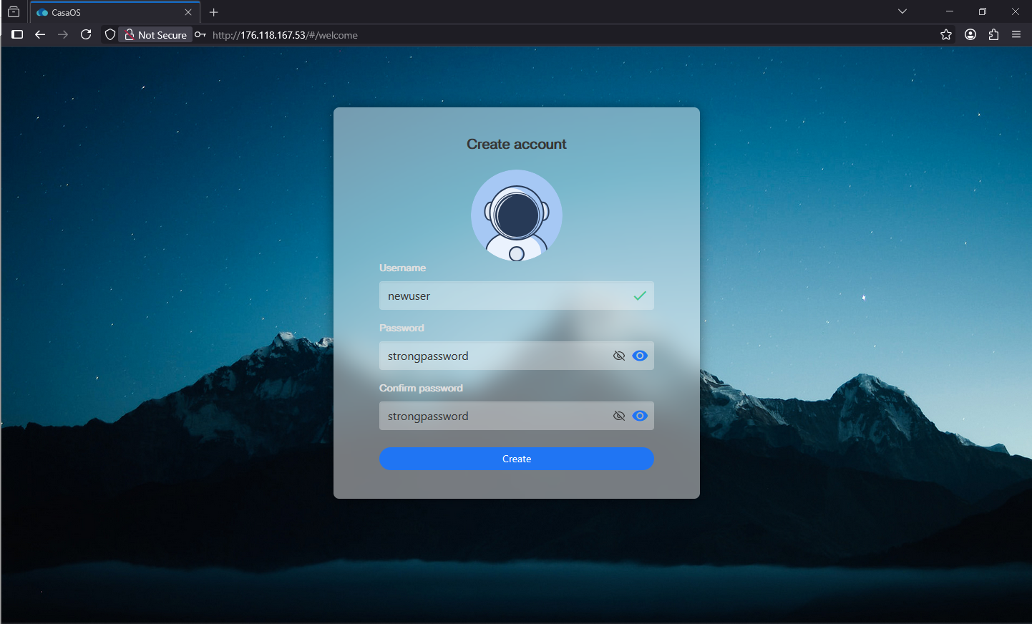Open the browser hamburger application menu
Viewport: 1032px width, 624px height.
1016,34
